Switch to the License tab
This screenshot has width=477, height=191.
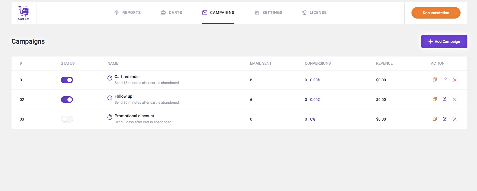point(314,13)
